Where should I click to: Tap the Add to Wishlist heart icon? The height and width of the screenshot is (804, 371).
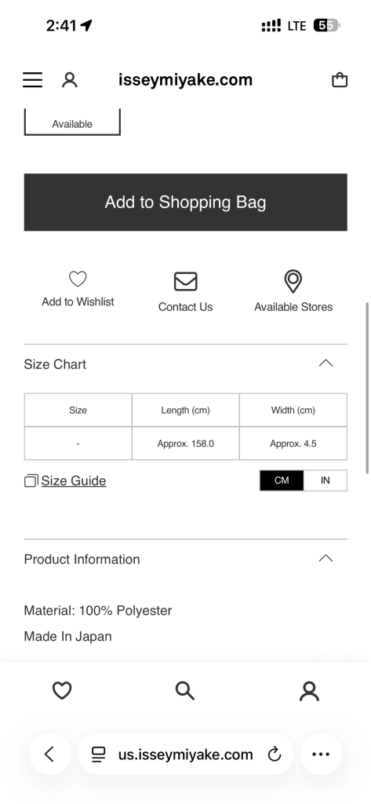coord(78,279)
